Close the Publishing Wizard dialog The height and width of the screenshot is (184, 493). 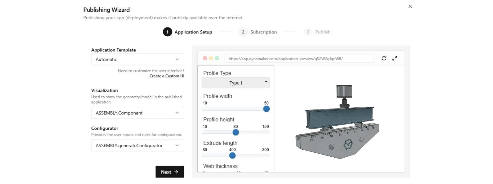410,6
